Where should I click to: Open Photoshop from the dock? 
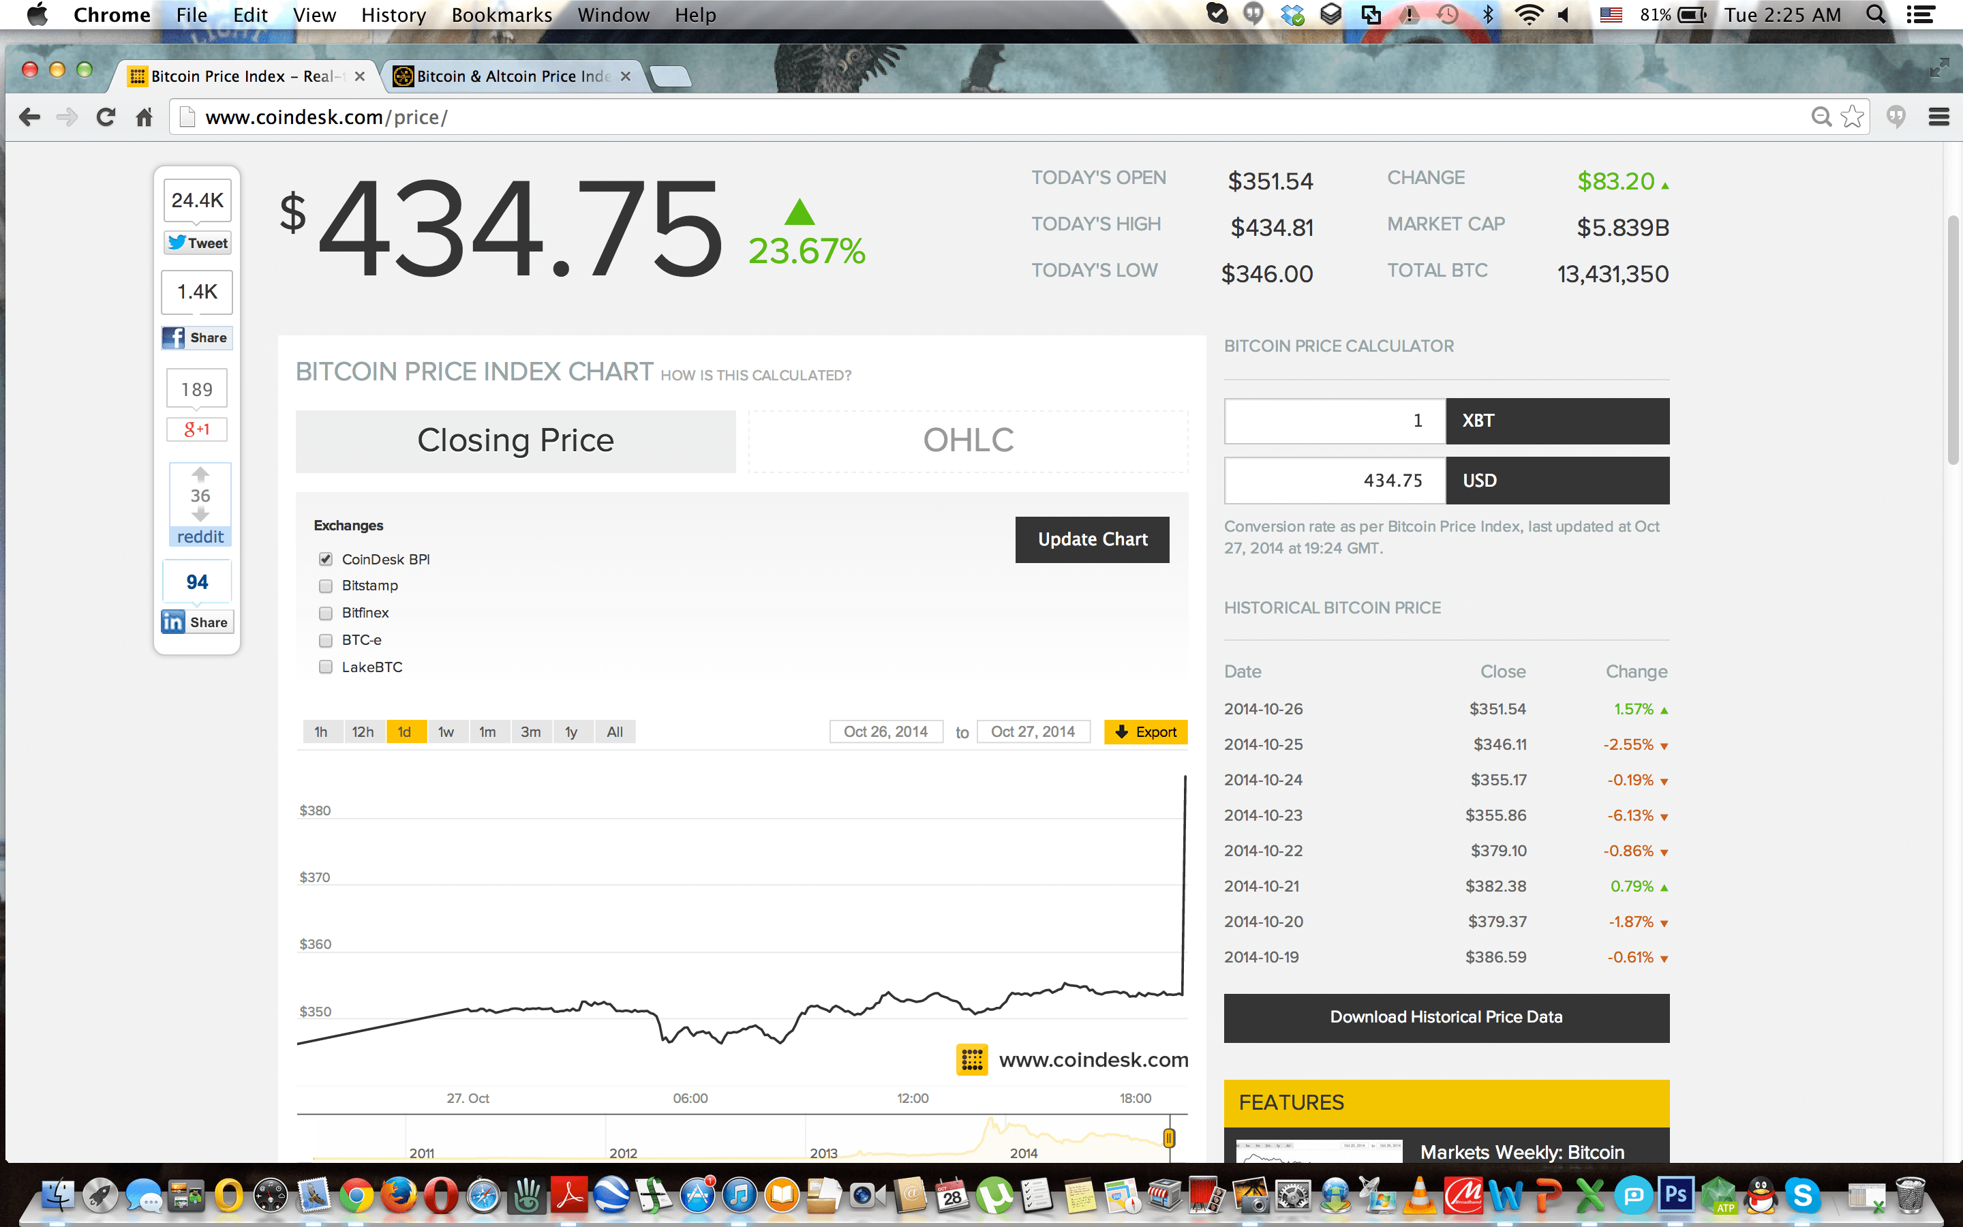pyautogui.click(x=1676, y=1196)
